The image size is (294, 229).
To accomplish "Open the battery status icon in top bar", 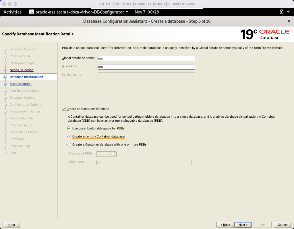I will [x=281, y=12].
